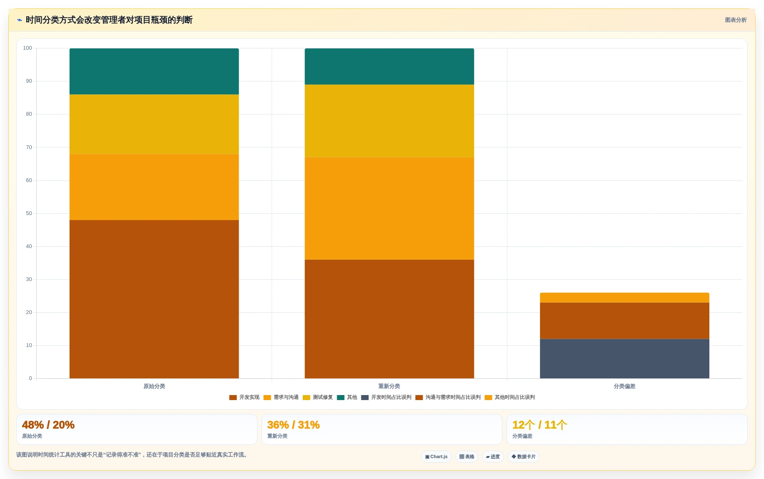
Task: Select the thin orange top segment of the 分类偏差 bar
Action: pyautogui.click(x=624, y=298)
